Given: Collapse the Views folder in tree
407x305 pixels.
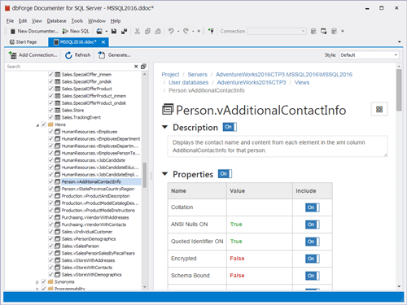Looking at the screenshot, I should (x=37, y=125).
